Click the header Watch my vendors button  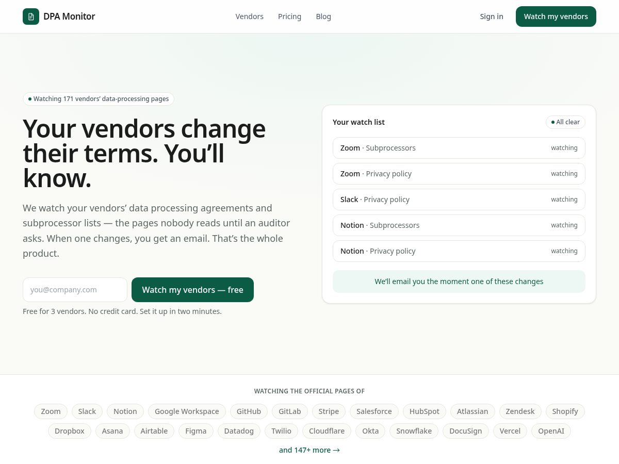pyautogui.click(x=556, y=16)
